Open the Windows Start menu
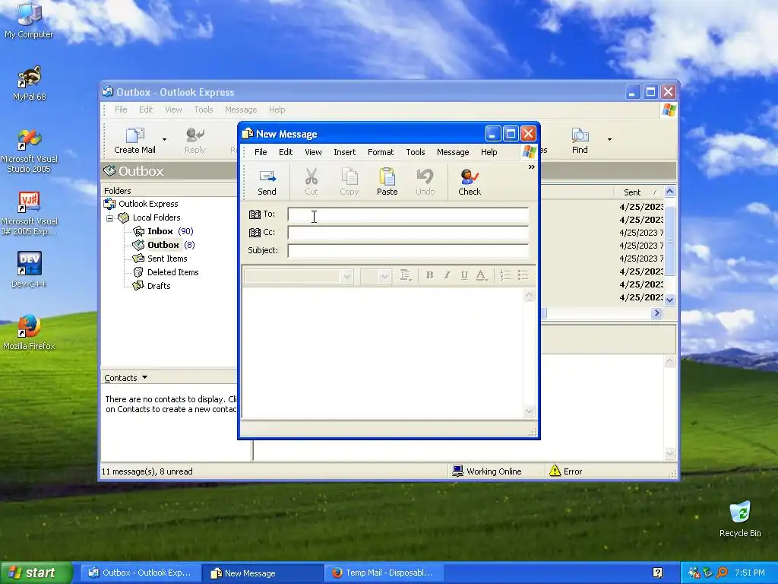This screenshot has width=778, height=584. (x=36, y=573)
